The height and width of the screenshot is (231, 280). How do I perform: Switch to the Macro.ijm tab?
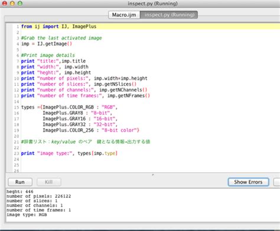[x=124, y=15]
